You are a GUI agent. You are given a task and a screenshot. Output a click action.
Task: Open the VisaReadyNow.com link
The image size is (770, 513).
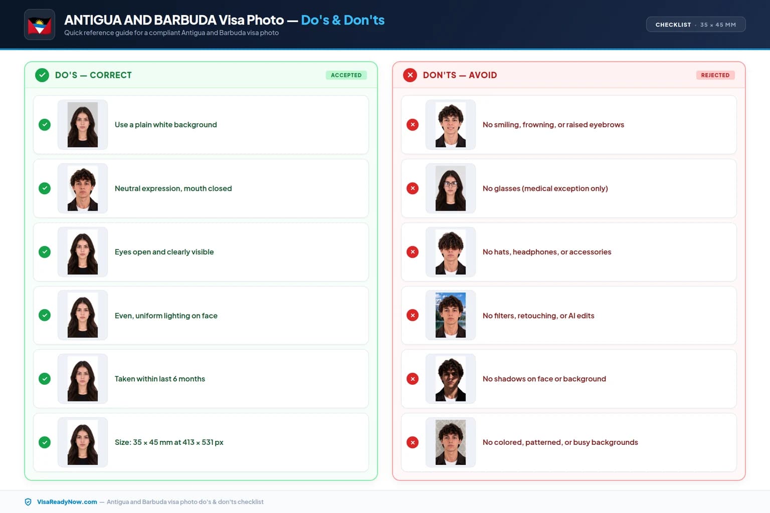point(67,502)
